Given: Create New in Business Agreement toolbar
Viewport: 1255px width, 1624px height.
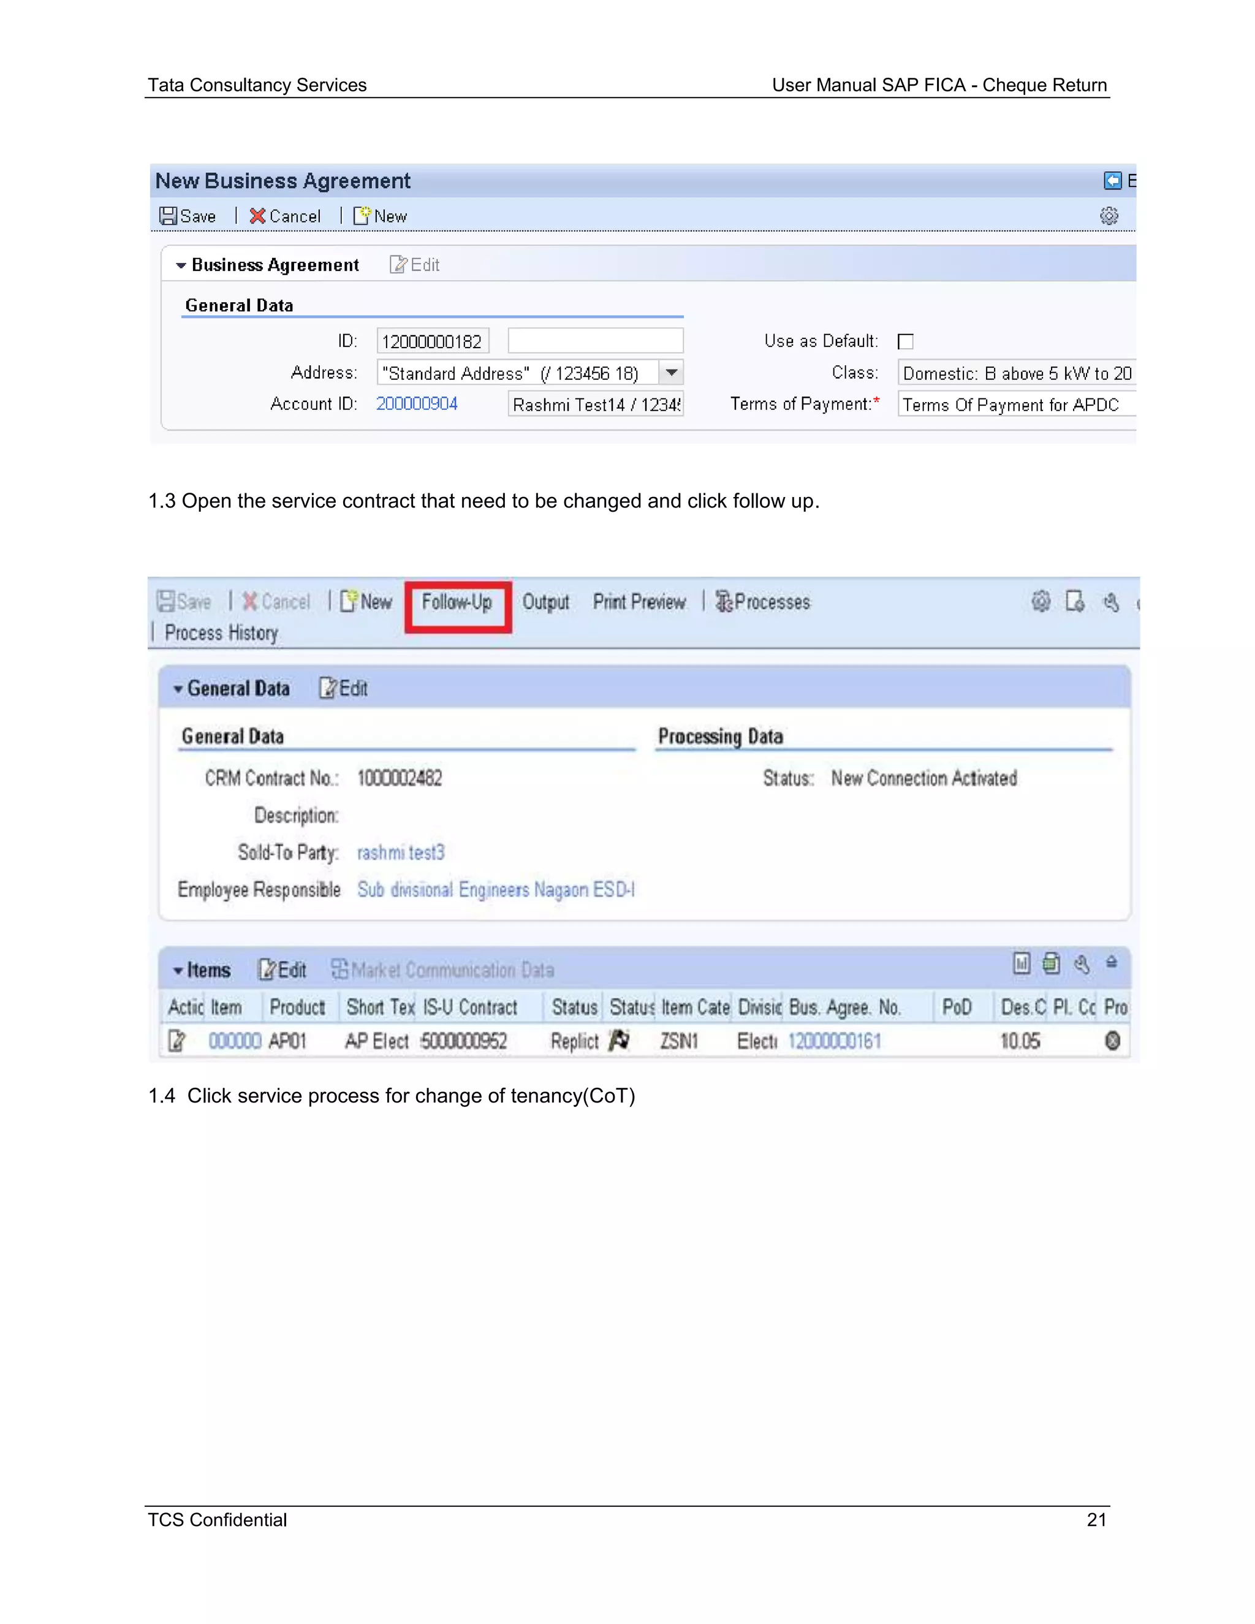Looking at the screenshot, I should pyautogui.click(x=380, y=216).
